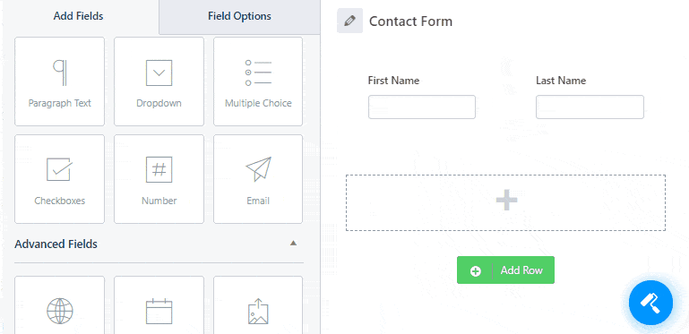Viewport: 689px width, 334px height.
Task: Pick the Checkboxes field tile
Action: tap(60, 179)
